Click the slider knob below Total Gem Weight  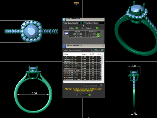pyautogui.click(x=83, y=26)
